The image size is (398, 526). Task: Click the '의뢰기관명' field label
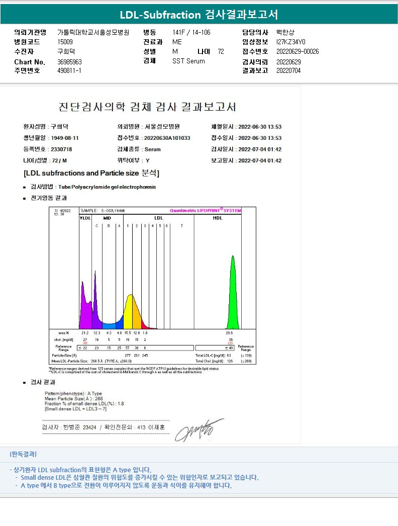coord(30,33)
